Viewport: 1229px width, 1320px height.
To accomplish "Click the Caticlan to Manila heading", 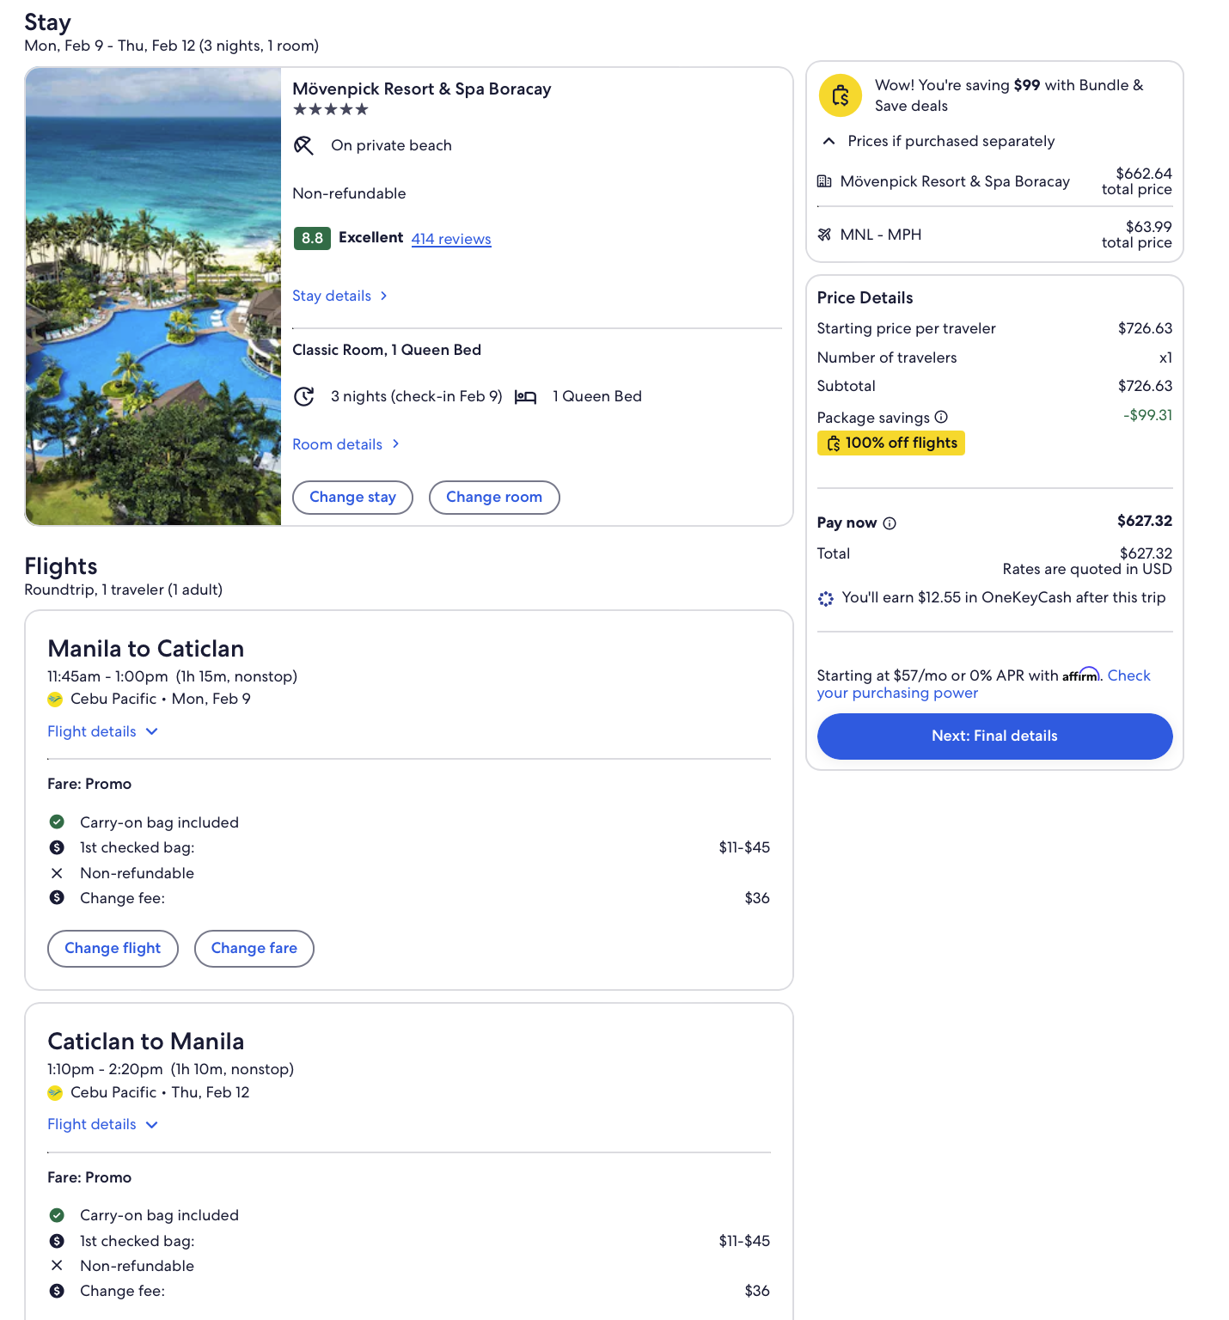I will pyautogui.click(x=146, y=1042).
